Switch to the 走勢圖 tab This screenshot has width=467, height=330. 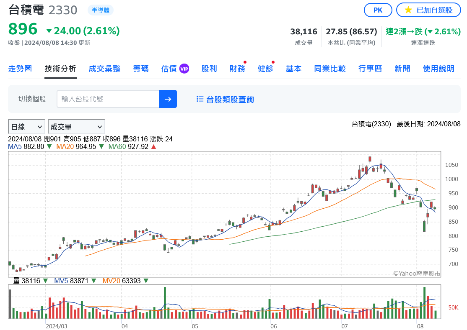point(20,69)
